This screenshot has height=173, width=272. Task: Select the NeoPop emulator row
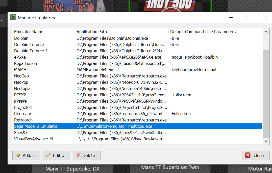tap(138, 82)
